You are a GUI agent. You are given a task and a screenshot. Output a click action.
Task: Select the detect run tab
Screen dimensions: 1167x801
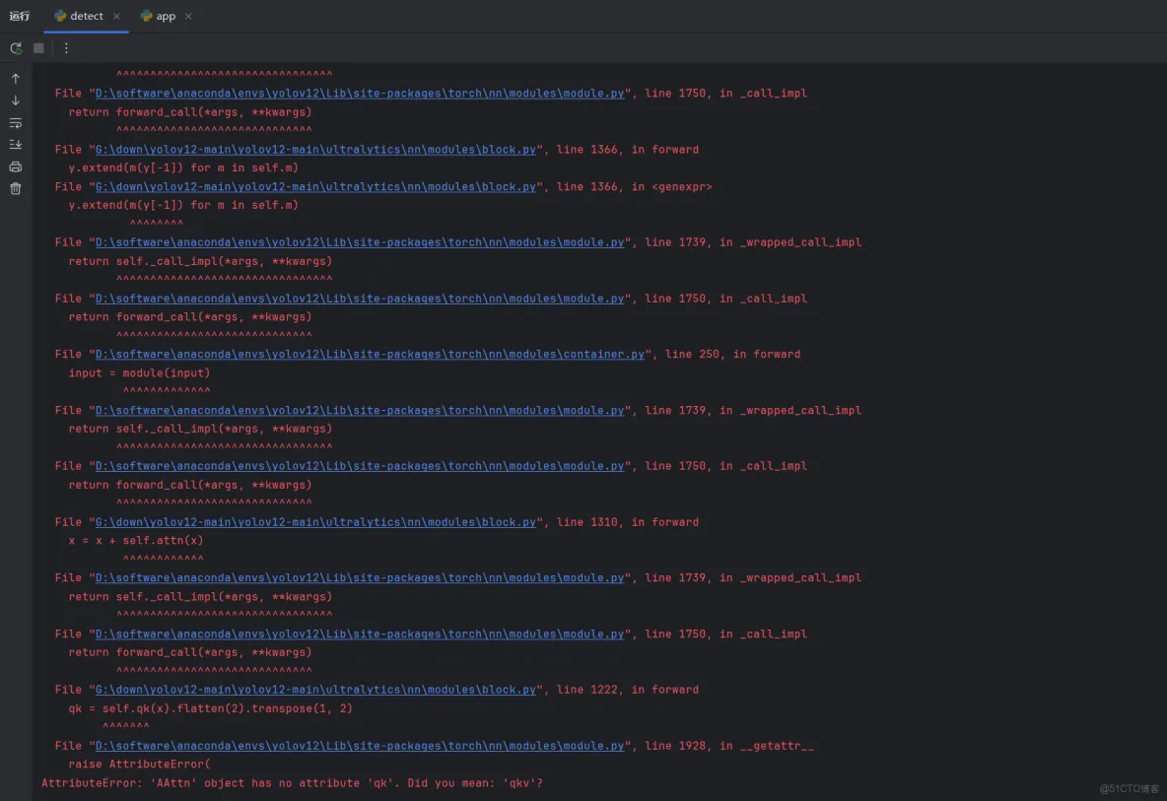(85, 16)
